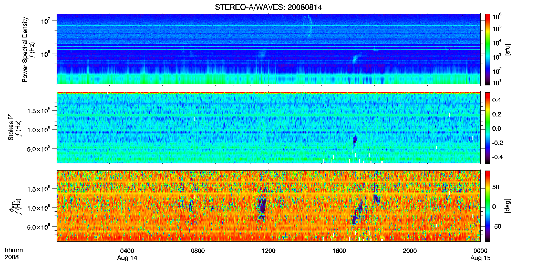Click the 2000 time tick label

click(x=410, y=251)
